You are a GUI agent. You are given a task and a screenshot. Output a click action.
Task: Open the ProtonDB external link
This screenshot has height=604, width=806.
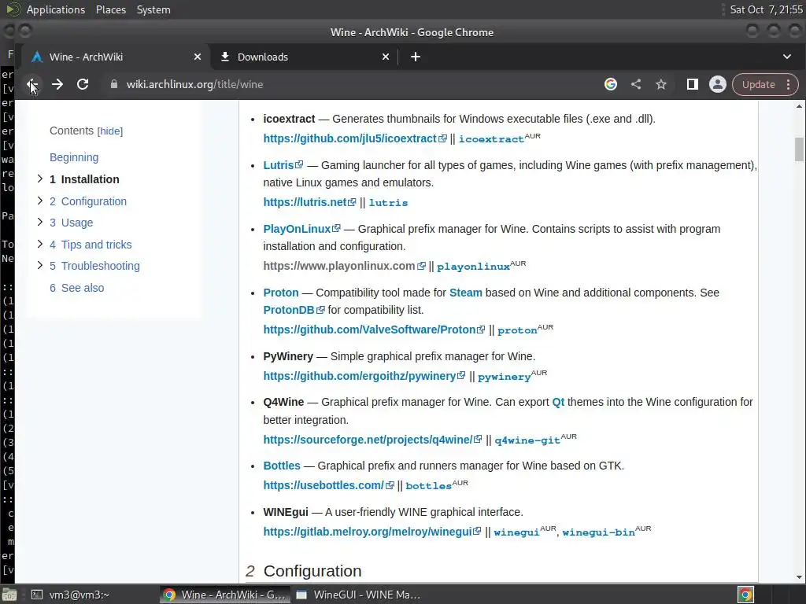click(x=294, y=310)
